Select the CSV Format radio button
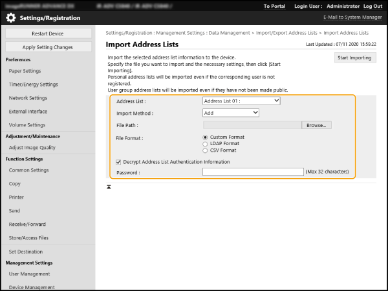Image resolution: width=388 pixels, height=291 pixels. pos(206,150)
